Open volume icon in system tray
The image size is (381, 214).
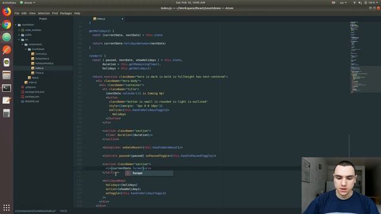[x=360, y=2]
